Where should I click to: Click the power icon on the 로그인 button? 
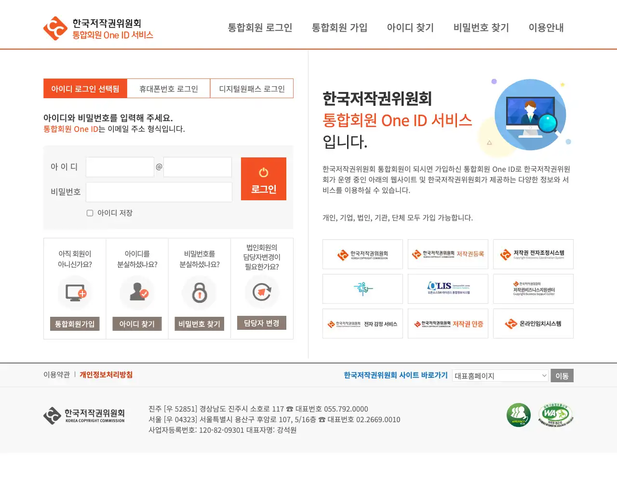coord(264,172)
